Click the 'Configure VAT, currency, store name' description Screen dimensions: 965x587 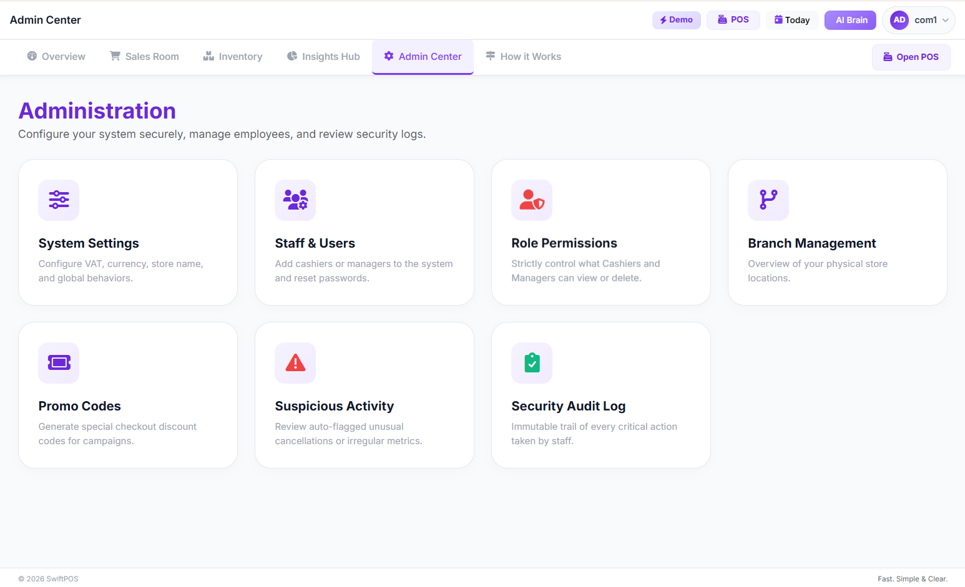tap(120, 271)
